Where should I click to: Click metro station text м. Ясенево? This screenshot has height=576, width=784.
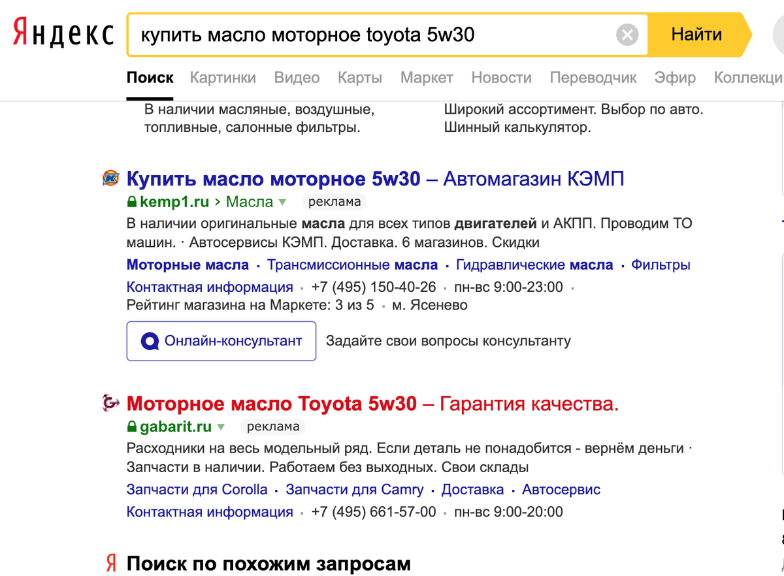point(430,305)
